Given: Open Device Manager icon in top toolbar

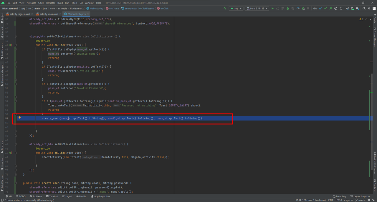Looking at the screenshot, I should [x=353, y=9].
